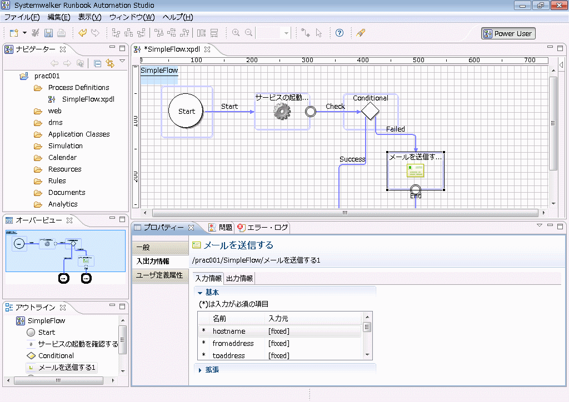Click the Start circle icon in outline

pos(31,333)
